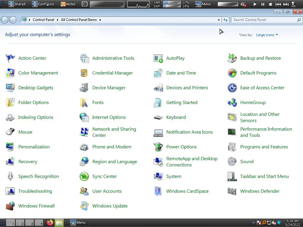This screenshot has height=227, width=303.
Task: Open the bottom taskbar Menu button
Action: (x=78, y=223)
